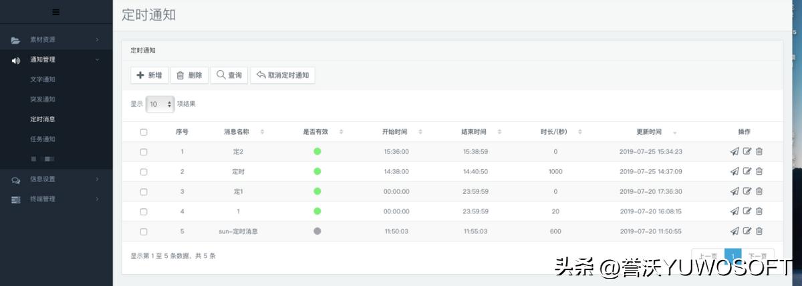
Task: Check the box for row 定1
Action: 144,192
